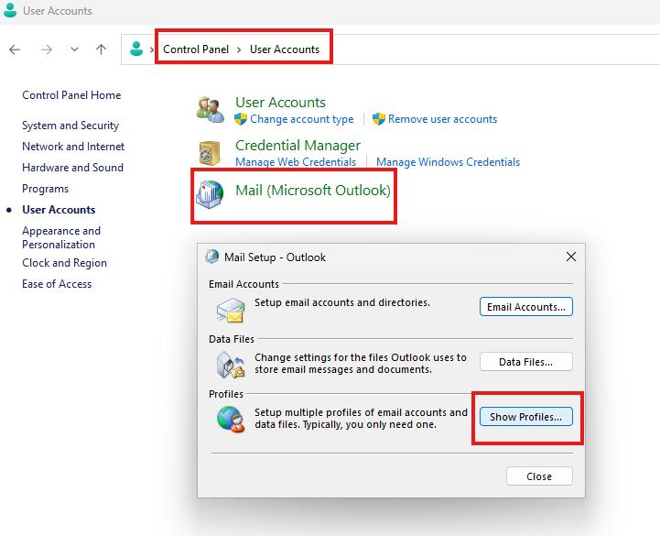Open the Programs category
The height and width of the screenshot is (536, 660).
[45, 189]
